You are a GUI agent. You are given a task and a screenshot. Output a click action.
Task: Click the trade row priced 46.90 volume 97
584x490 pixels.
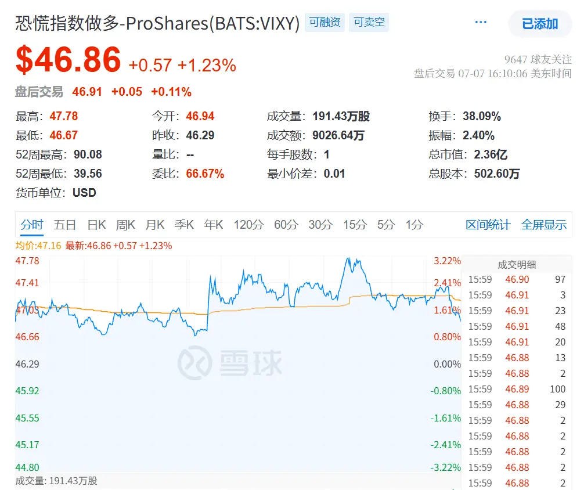click(517, 279)
